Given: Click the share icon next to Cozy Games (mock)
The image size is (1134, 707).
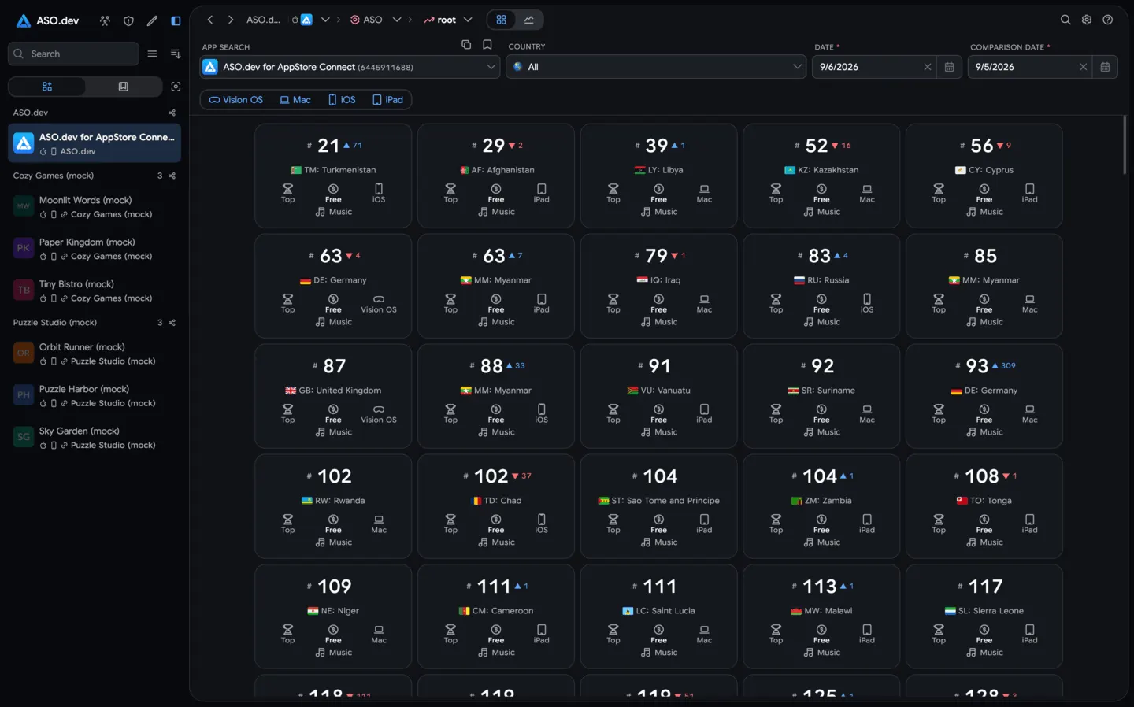Looking at the screenshot, I should click(x=172, y=176).
